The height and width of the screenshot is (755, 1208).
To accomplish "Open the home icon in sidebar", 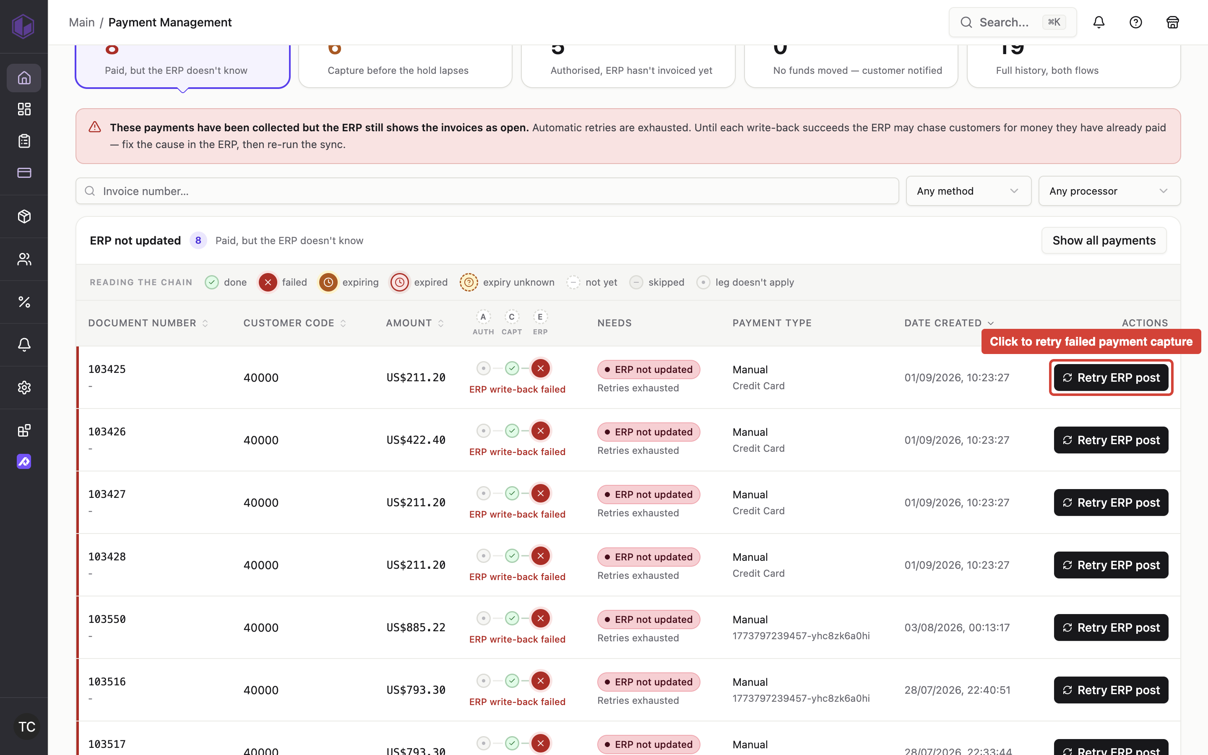I will pos(24,78).
